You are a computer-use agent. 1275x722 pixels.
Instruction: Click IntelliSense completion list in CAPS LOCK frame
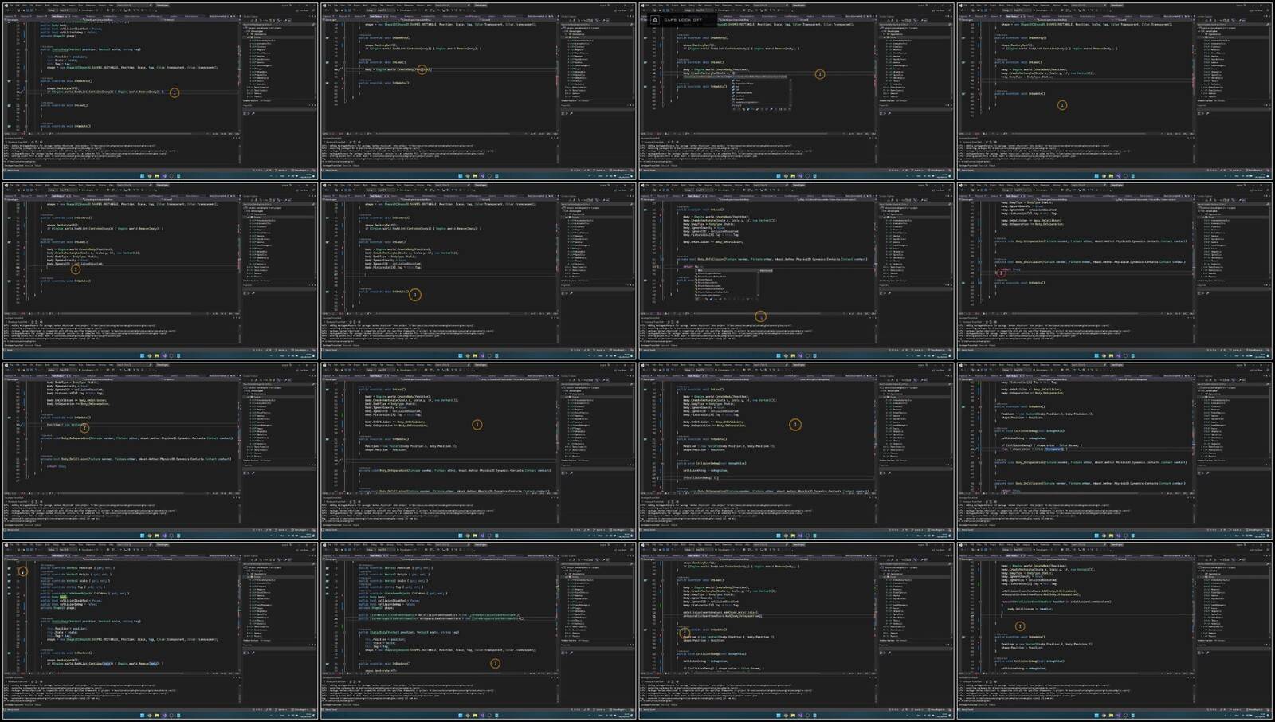point(760,93)
